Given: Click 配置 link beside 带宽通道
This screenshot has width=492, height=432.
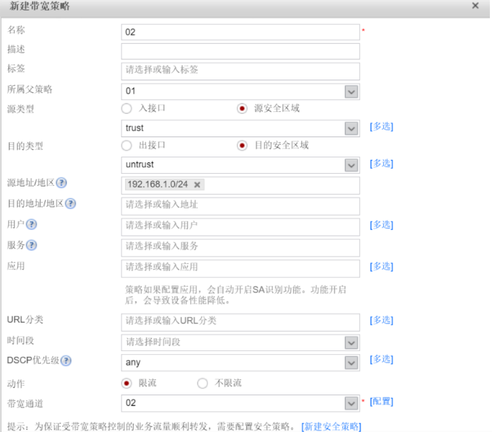Looking at the screenshot, I should pos(381,401).
